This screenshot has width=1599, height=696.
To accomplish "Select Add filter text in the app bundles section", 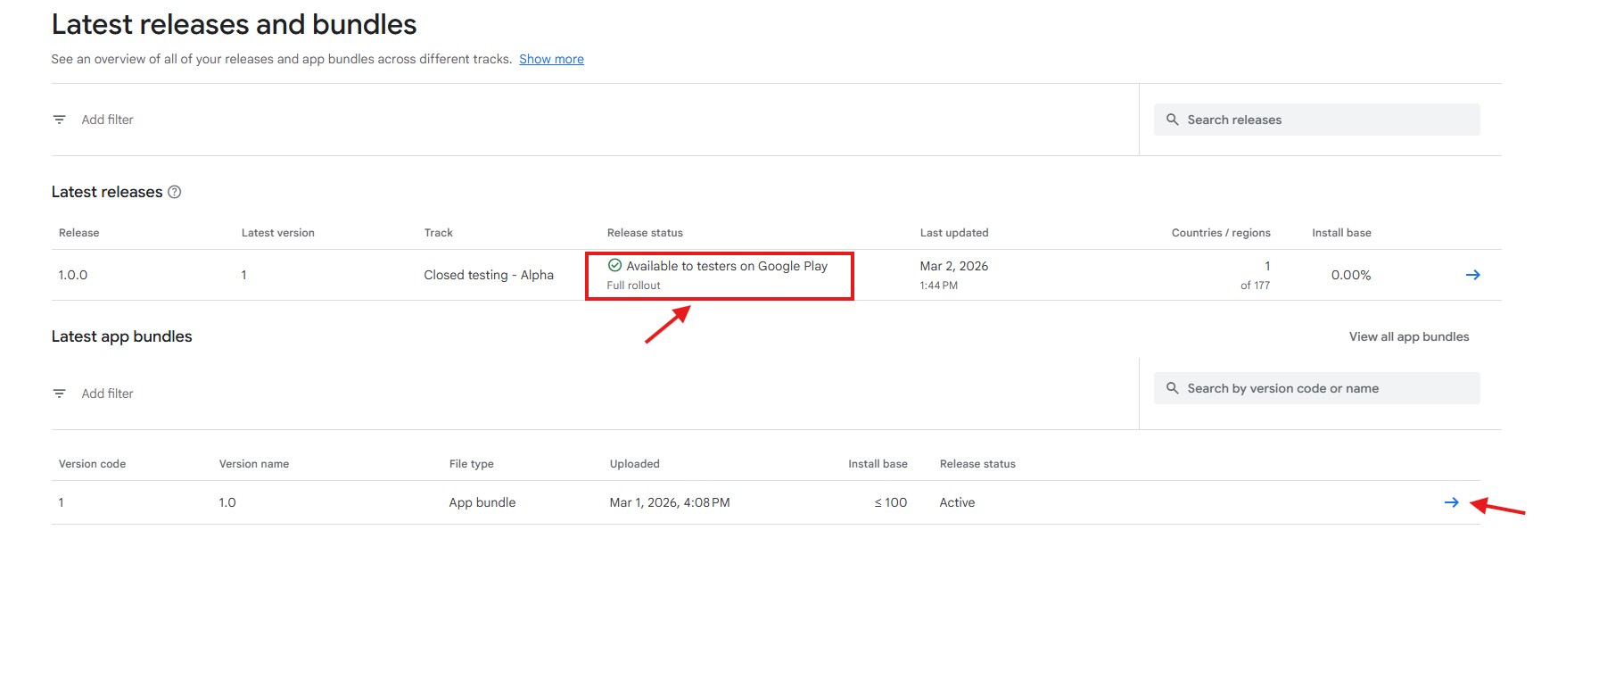I will [107, 394].
